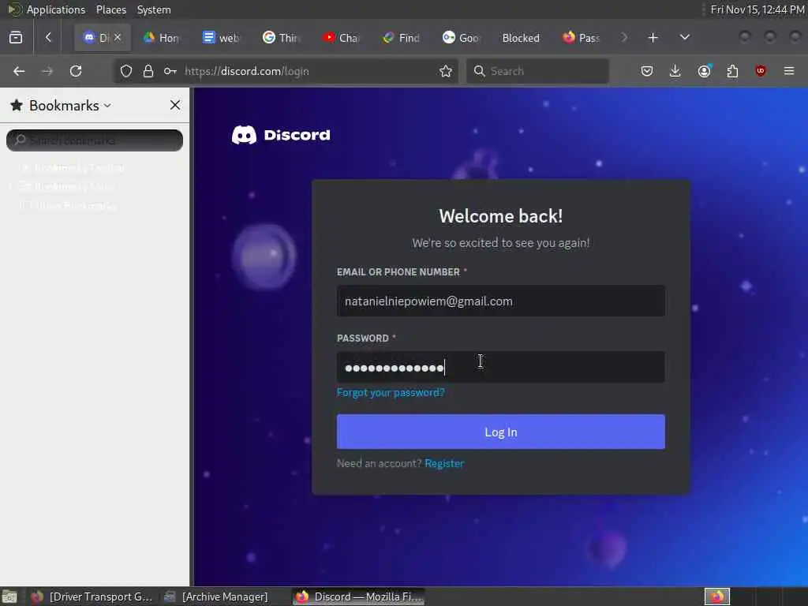This screenshot has height=606, width=808.
Task: Click the email or phone number field
Action: pos(501,301)
